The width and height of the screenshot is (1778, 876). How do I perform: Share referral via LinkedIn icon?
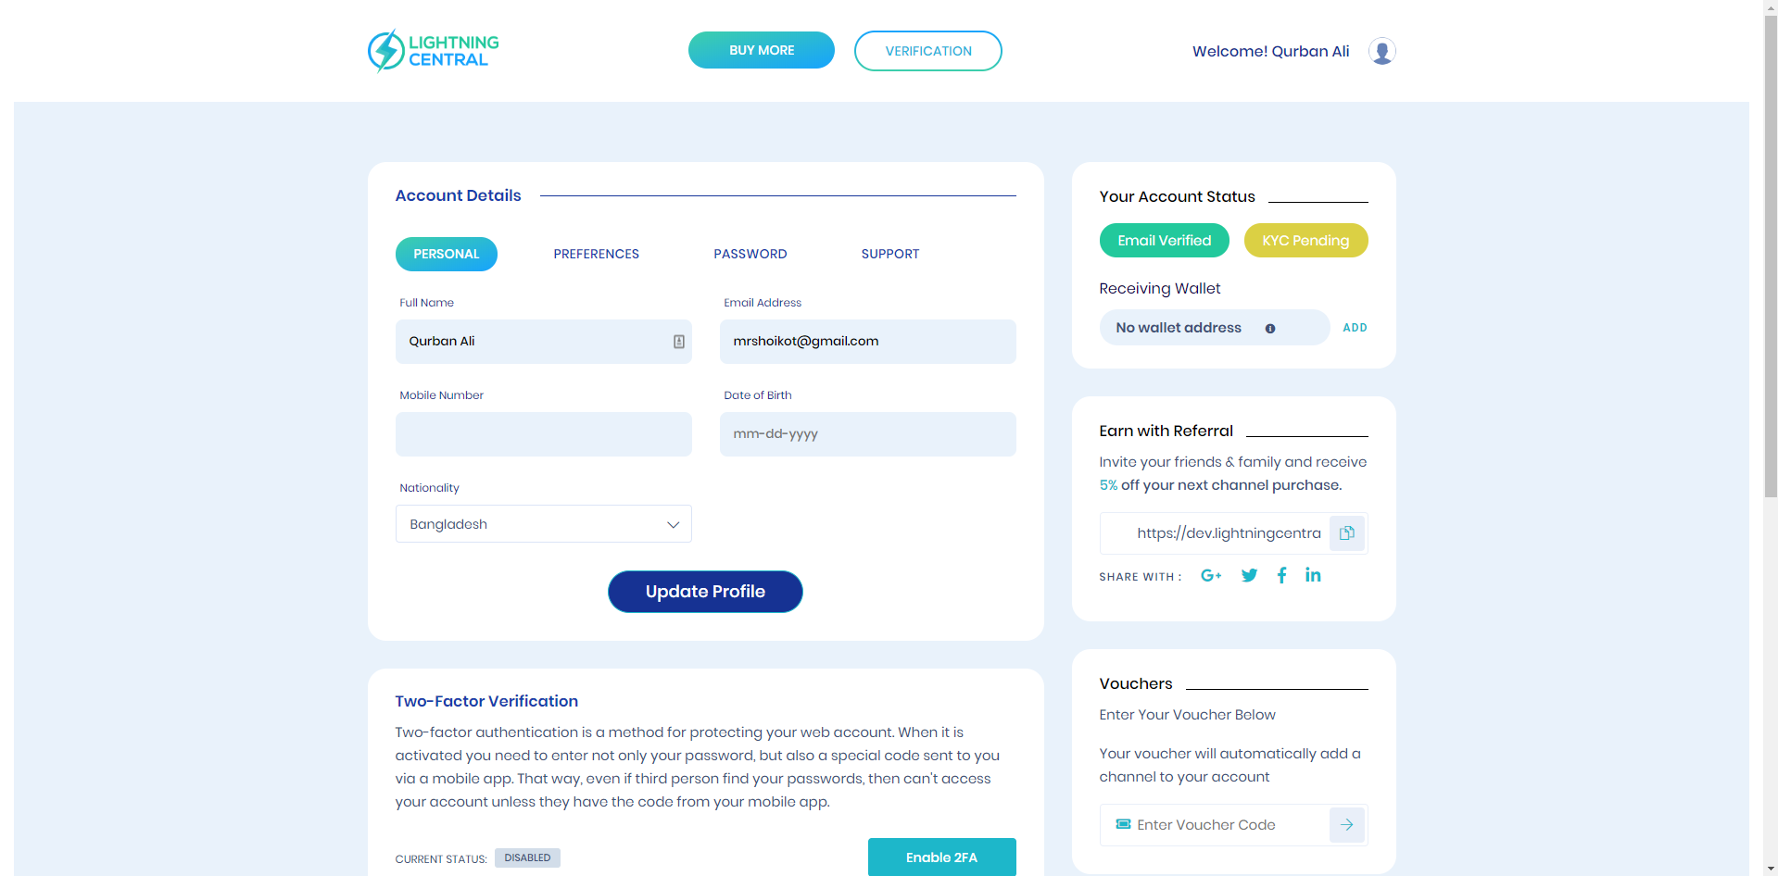1313,575
